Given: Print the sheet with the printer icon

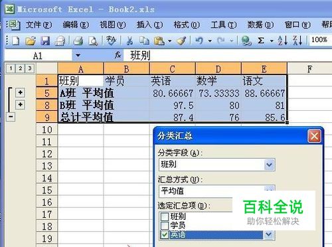Looking at the screenshot, I should coord(78,41).
